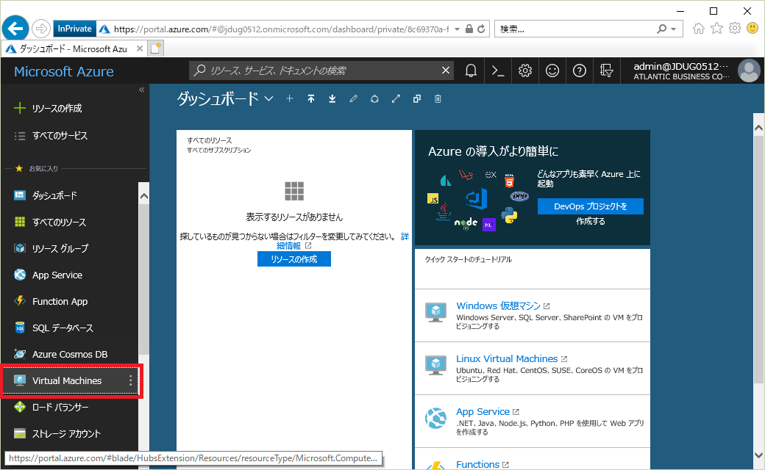Open the App Service quick start link
The height and width of the screenshot is (470, 765).
(483, 411)
